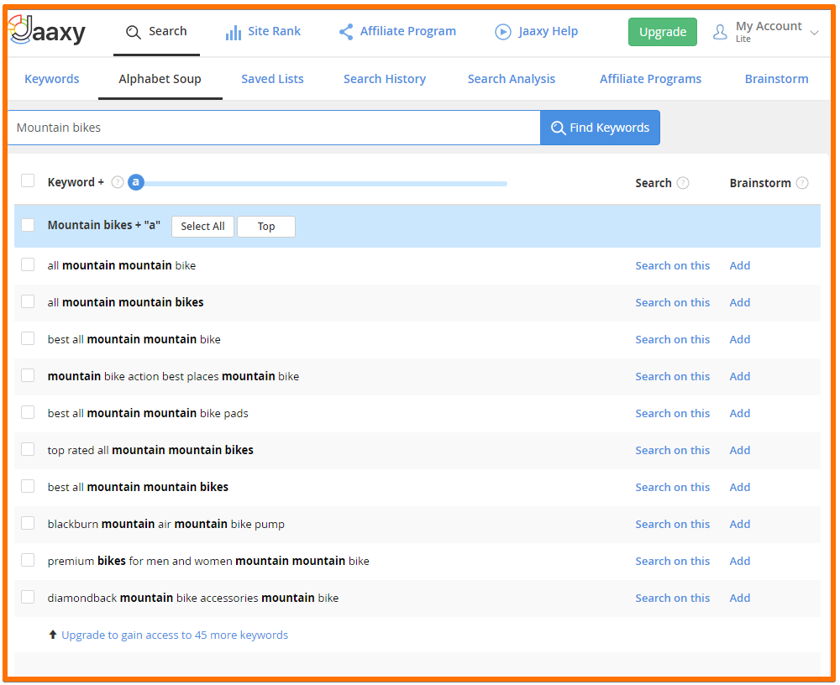Switch to Affiliate Programs tab
Screen dimensions: 840x685
pyautogui.click(x=650, y=79)
